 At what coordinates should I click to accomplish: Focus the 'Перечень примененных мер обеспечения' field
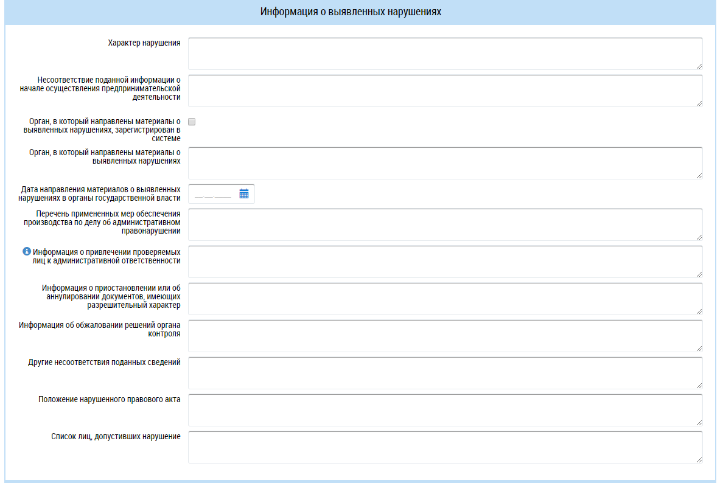pyautogui.click(x=445, y=224)
